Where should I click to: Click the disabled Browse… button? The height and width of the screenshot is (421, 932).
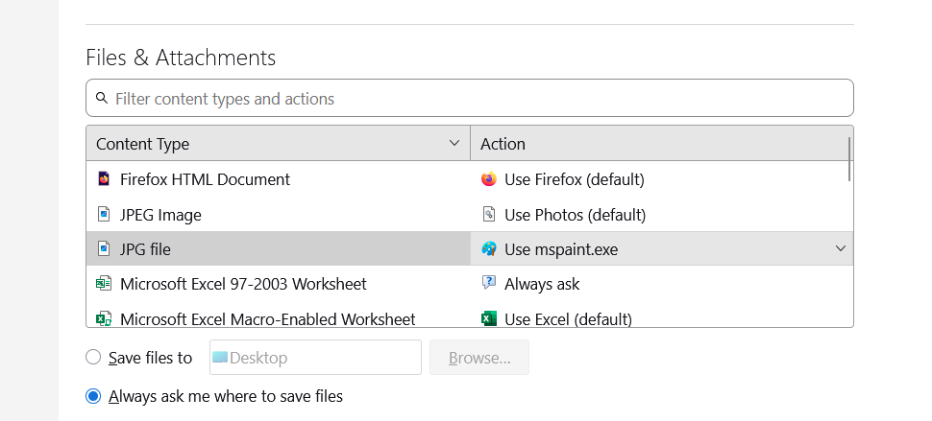pyautogui.click(x=478, y=358)
